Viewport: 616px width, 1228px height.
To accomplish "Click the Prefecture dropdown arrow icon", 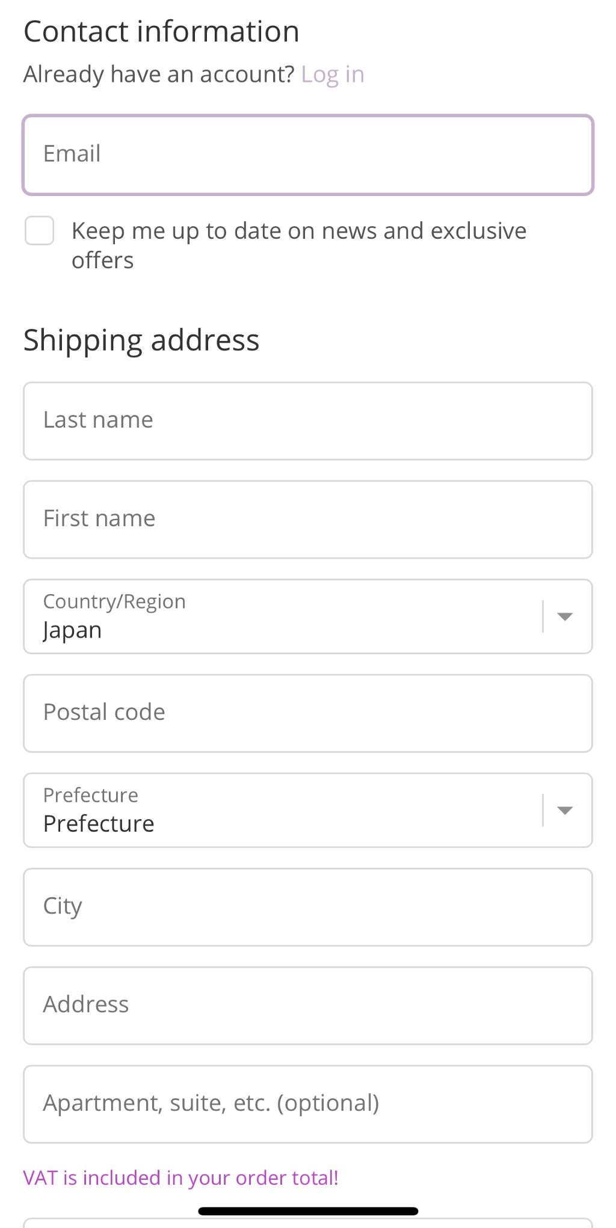I will pos(564,810).
